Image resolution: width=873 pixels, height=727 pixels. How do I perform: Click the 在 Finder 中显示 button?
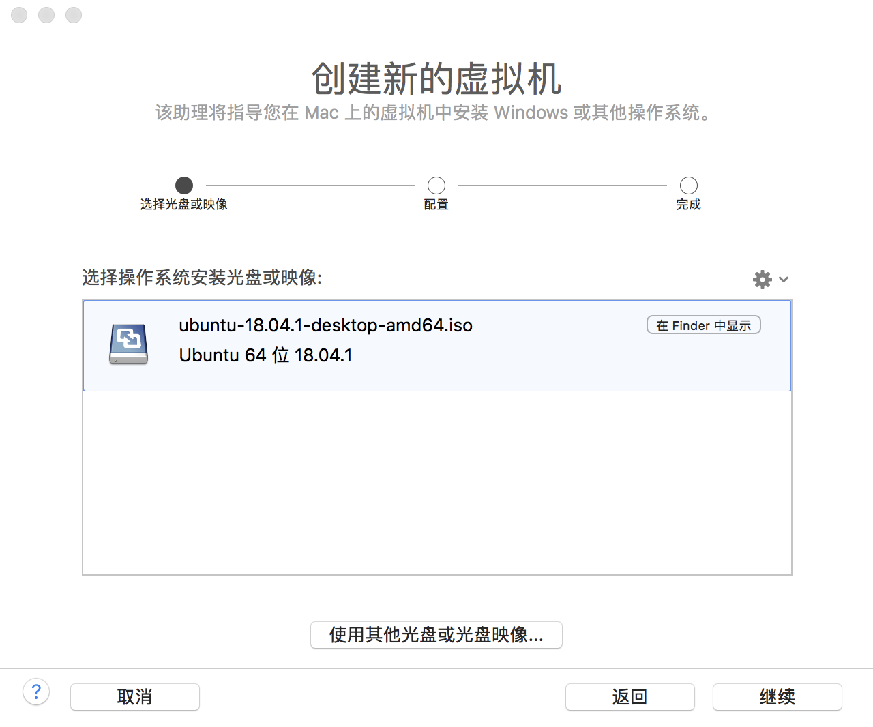(x=703, y=325)
